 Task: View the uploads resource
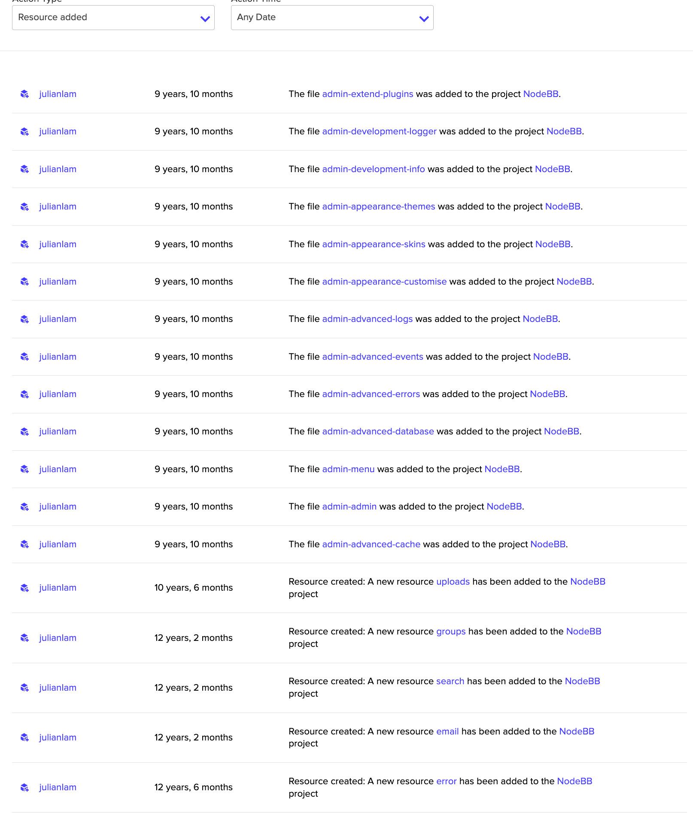click(x=453, y=582)
